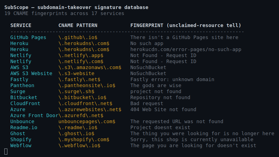The height and width of the screenshot is (157, 279).
Task: Select the '\.bitbucket\.io$' pattern
Action: pos(82,97)
